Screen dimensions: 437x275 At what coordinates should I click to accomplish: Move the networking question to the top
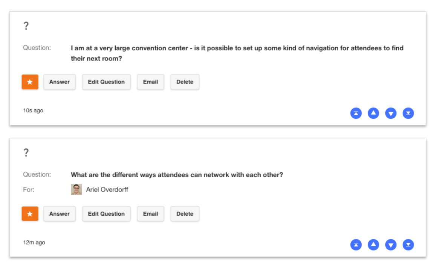pos(356,245)
